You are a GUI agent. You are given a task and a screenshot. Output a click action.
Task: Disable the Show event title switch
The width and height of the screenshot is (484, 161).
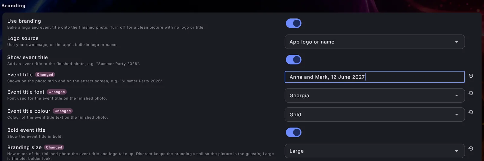[x=293, y=60]
